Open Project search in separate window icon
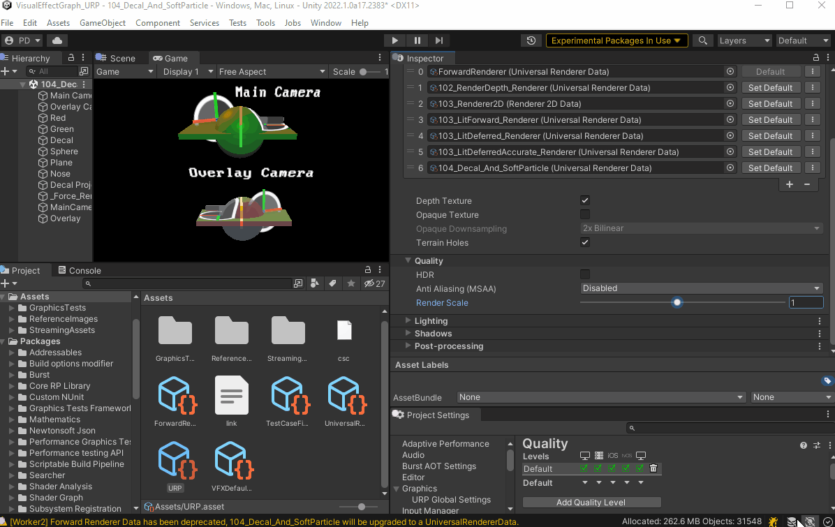 point(298,283)
